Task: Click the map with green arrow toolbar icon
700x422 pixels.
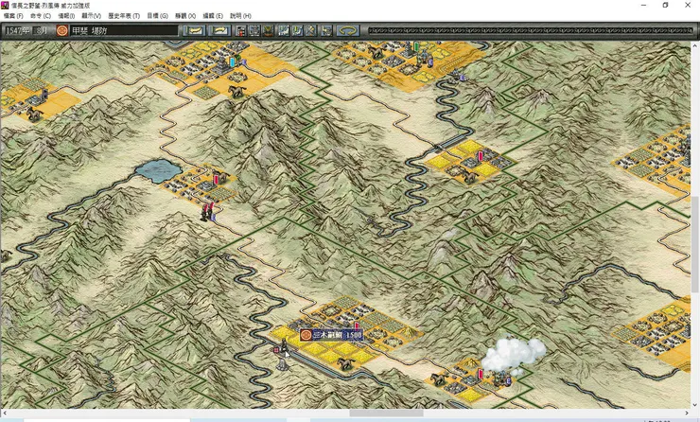Action: (297, 30)
